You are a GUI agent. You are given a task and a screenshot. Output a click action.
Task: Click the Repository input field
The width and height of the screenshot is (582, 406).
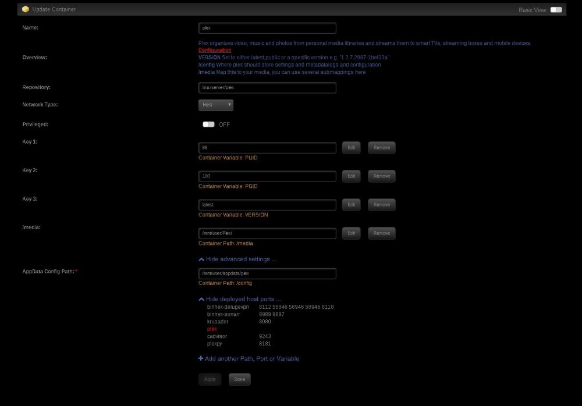[267, 88]
